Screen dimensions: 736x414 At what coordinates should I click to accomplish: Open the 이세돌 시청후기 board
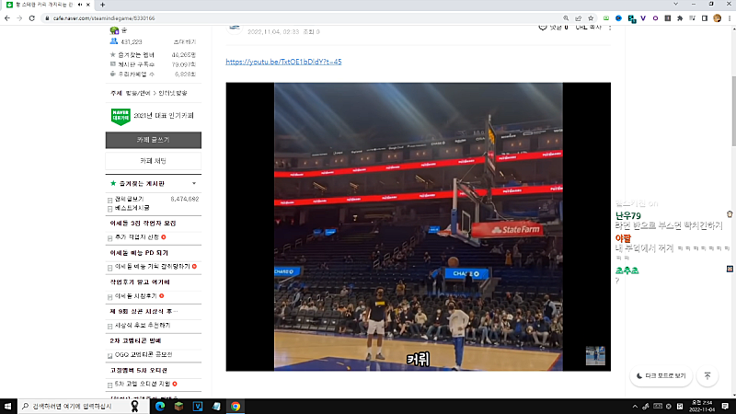point(136,296)
